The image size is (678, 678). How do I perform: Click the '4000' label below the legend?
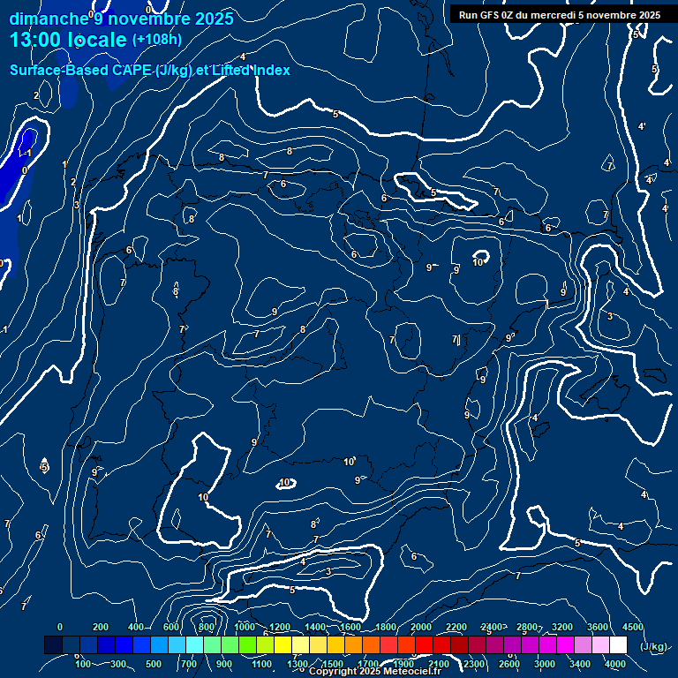point(614,664)
